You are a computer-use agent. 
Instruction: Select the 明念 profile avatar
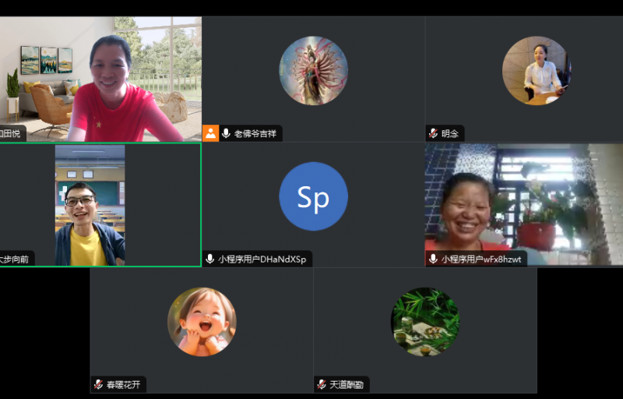(x=537, y=71)
